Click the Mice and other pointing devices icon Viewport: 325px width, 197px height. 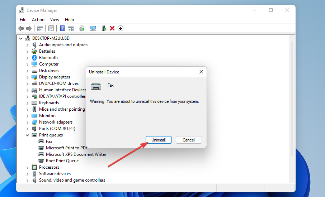tap(34, 109)
